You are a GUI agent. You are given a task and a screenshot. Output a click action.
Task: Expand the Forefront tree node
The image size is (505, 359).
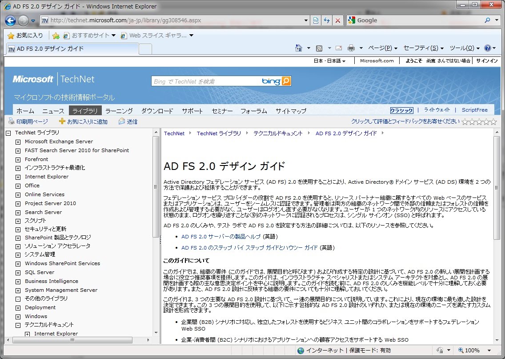(x=18, y=160)
